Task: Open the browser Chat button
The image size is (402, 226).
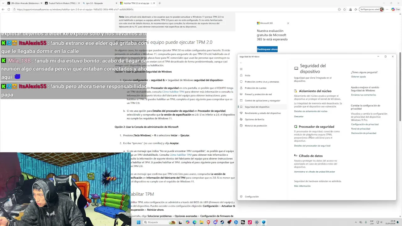Action: (x=395, y=9)
